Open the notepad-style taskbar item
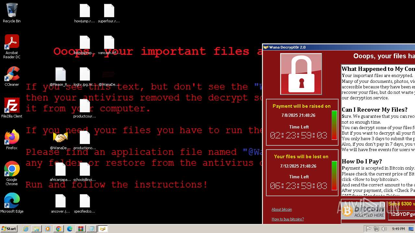The height and width of the screenshot is (233, 415). (92, 229)
